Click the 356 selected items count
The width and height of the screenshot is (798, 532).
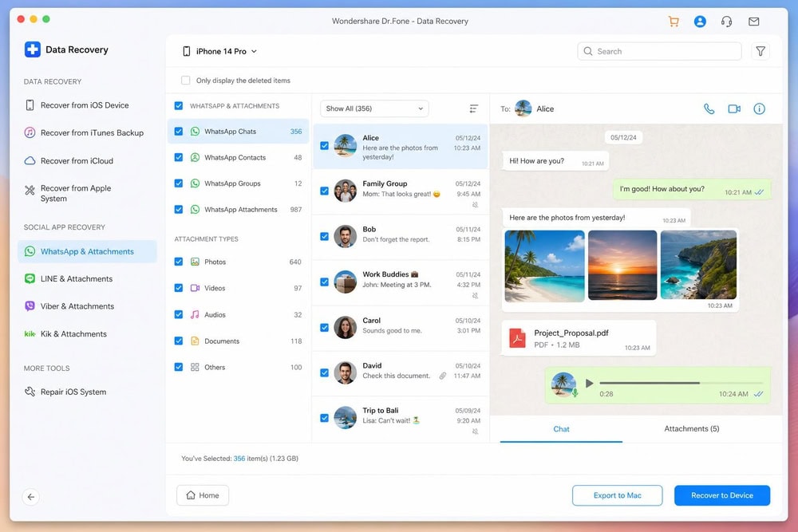(239, 459)
